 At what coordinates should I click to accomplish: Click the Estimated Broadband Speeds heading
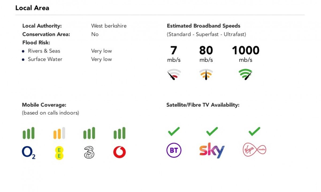pyautogui.click(x=204, y=26)
